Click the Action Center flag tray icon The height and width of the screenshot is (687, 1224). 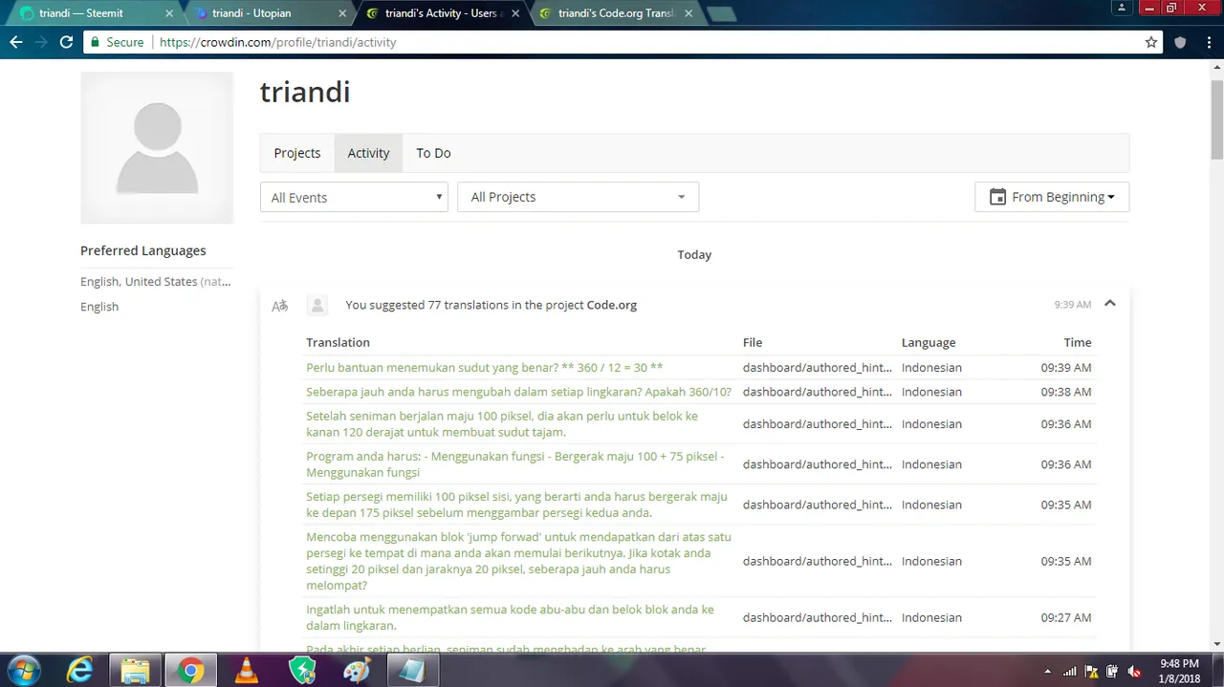click(1091, 671)
